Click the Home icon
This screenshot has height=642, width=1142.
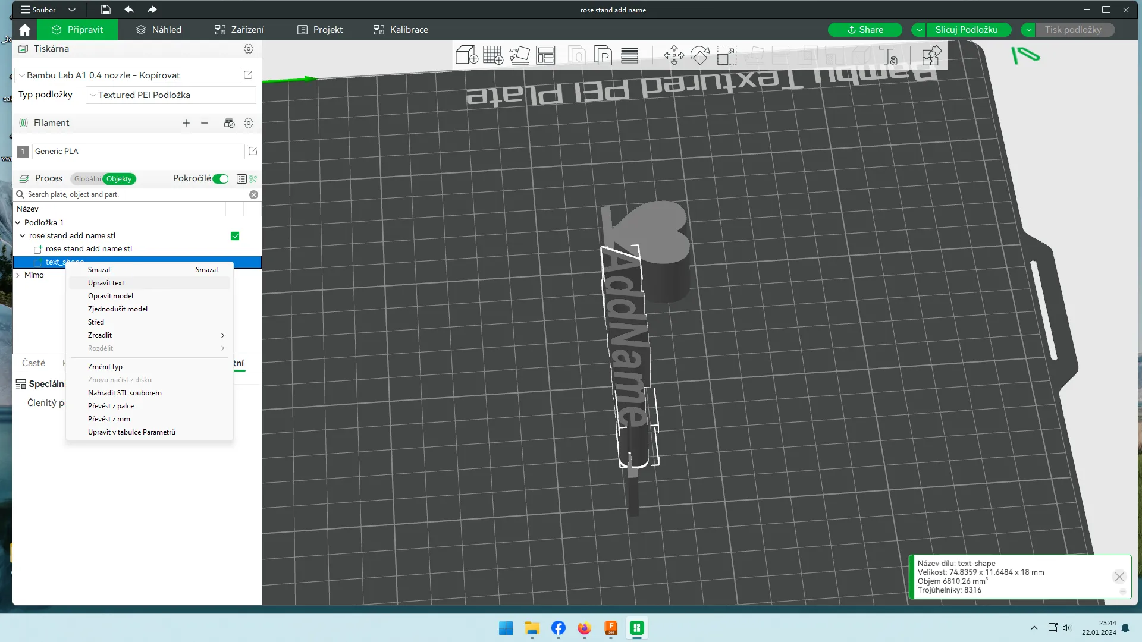(24, 30)
